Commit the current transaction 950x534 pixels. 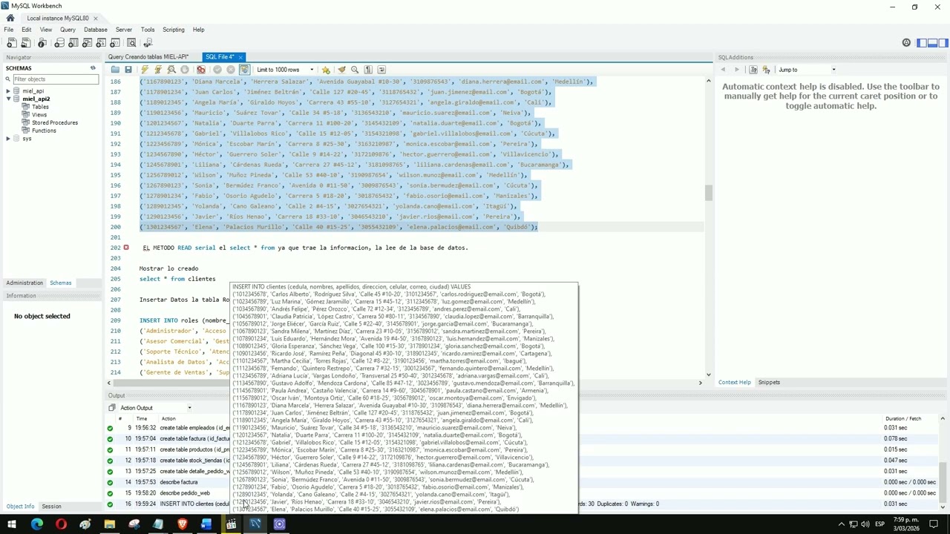[x=217, y=70]
